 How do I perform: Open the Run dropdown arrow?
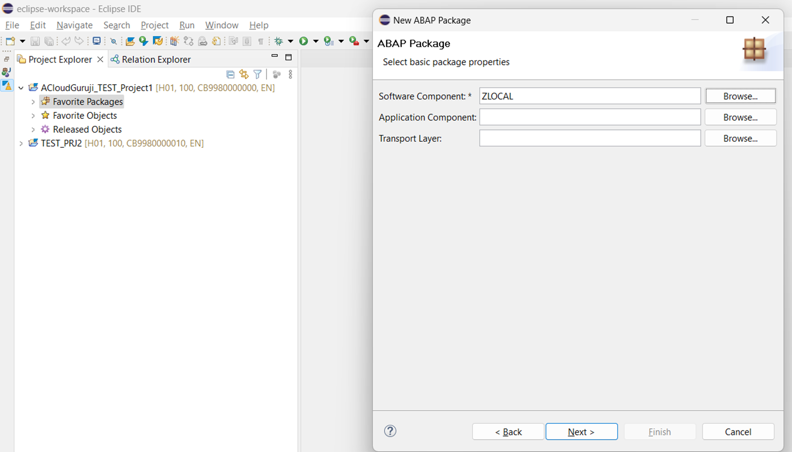coord(316,41)
